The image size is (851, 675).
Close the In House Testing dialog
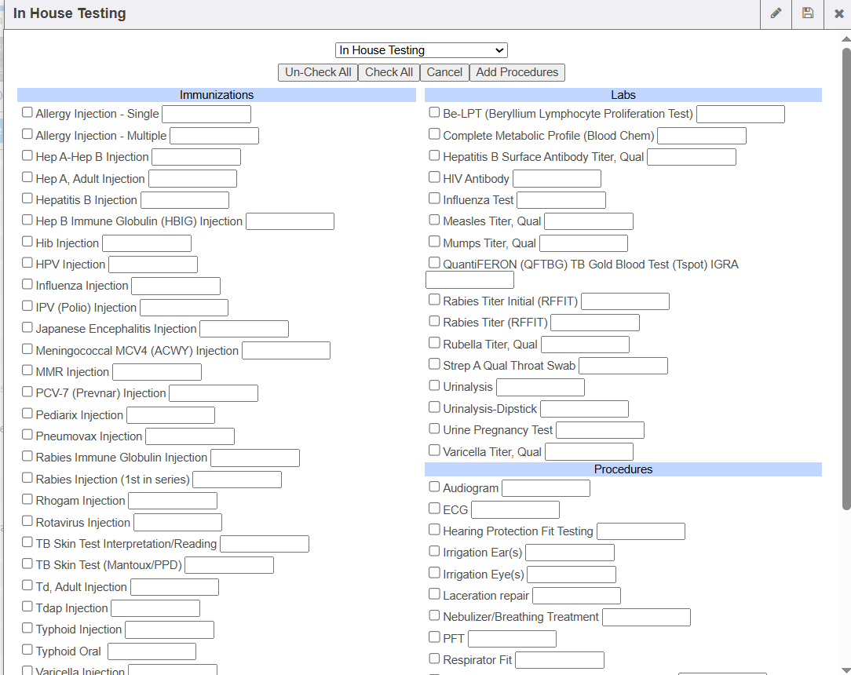pos(838,13)
